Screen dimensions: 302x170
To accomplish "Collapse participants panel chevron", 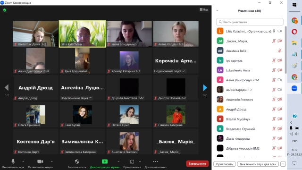I will [x=217, y=10].
